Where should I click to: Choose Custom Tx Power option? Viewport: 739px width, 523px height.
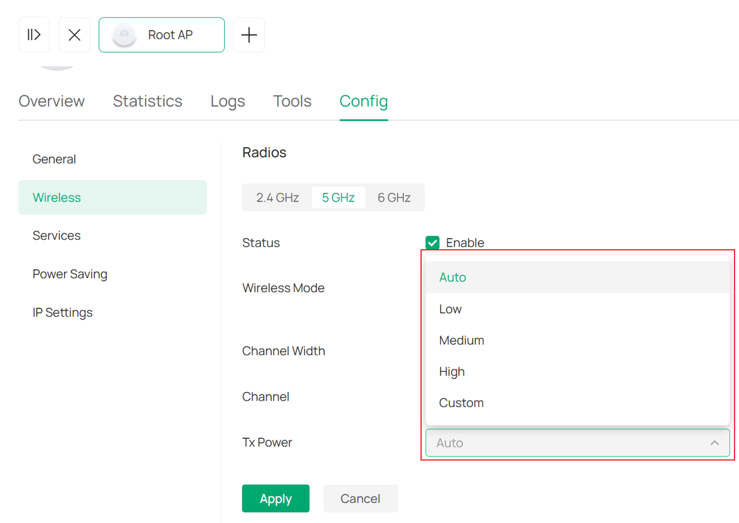577,403
